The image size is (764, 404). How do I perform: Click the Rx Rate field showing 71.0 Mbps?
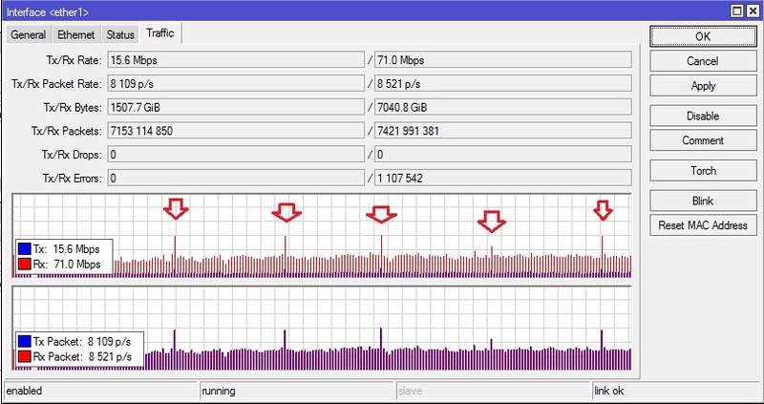pos(503,60)
